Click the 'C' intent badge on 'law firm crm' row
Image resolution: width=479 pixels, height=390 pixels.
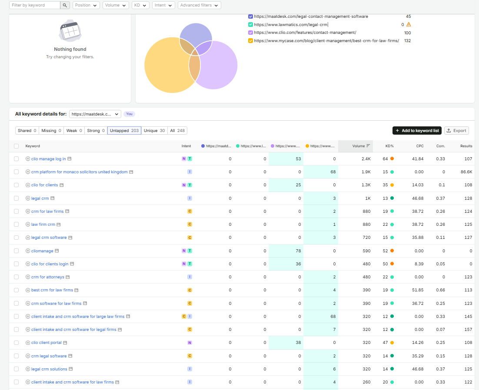190,224
